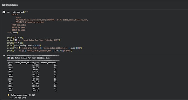Click the 2023 row value 613.96
188x100 pixels.
35,84
